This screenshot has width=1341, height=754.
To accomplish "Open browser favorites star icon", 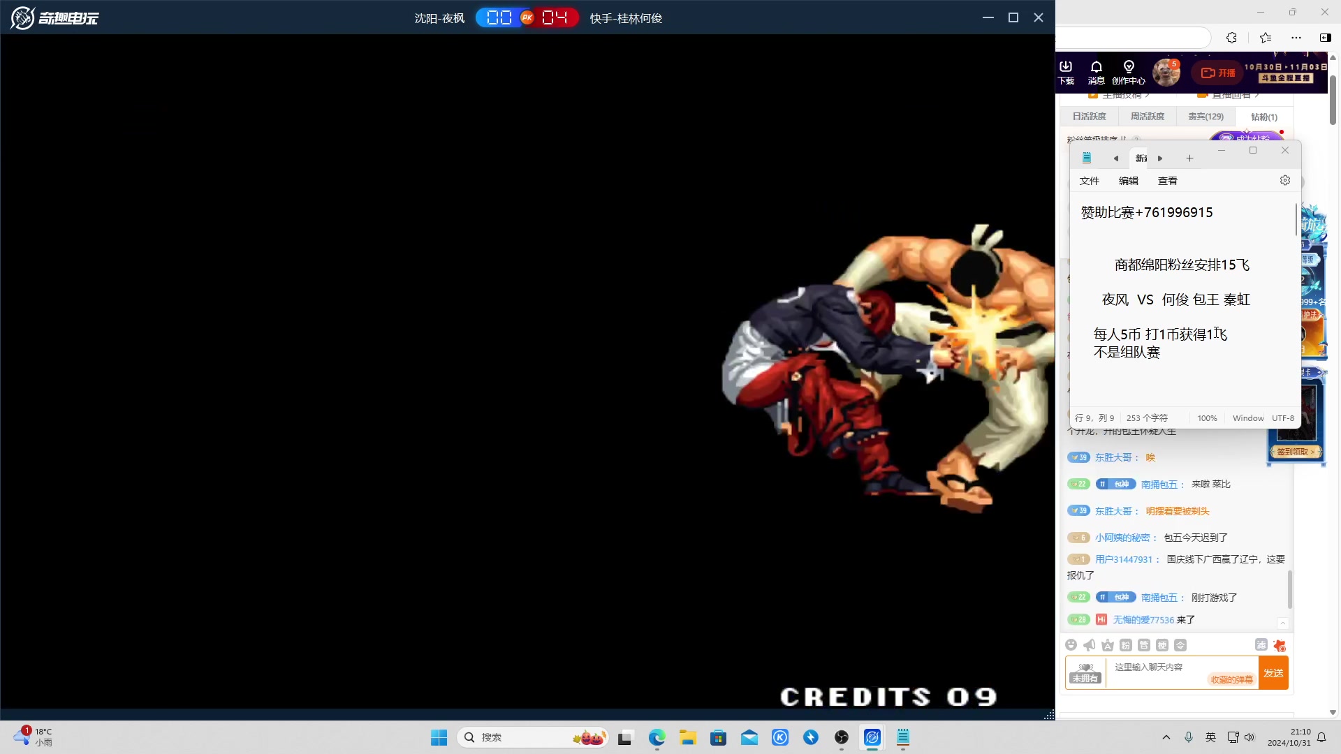I will point(1266,38).
